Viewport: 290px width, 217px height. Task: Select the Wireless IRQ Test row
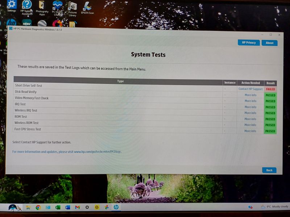145,112
